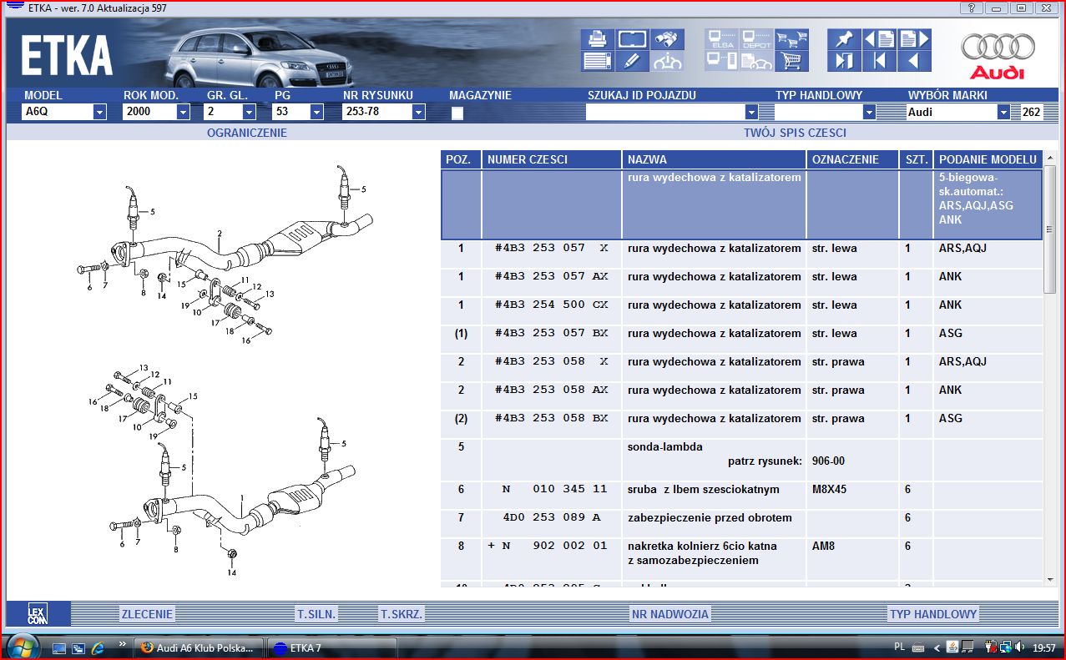Click the computer-to-server icon

coord(721,61)
